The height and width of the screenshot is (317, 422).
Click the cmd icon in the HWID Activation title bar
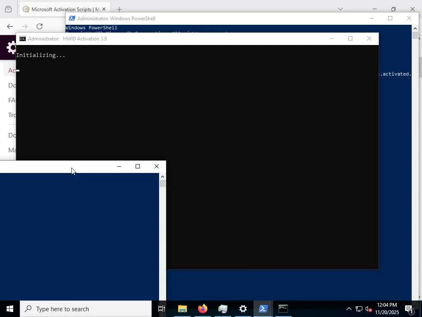(23, 39)
